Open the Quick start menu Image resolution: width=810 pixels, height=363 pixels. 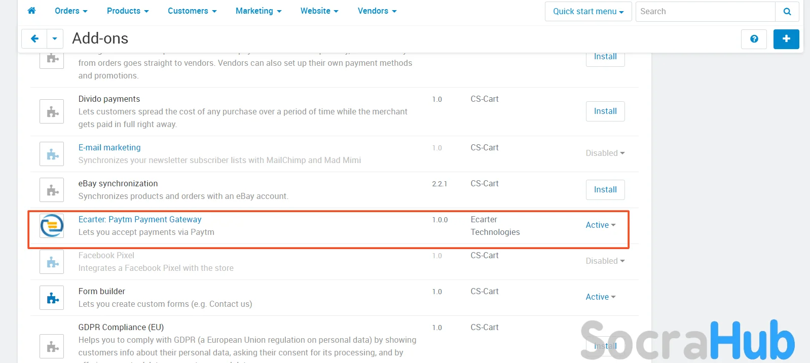coord(588,12)
